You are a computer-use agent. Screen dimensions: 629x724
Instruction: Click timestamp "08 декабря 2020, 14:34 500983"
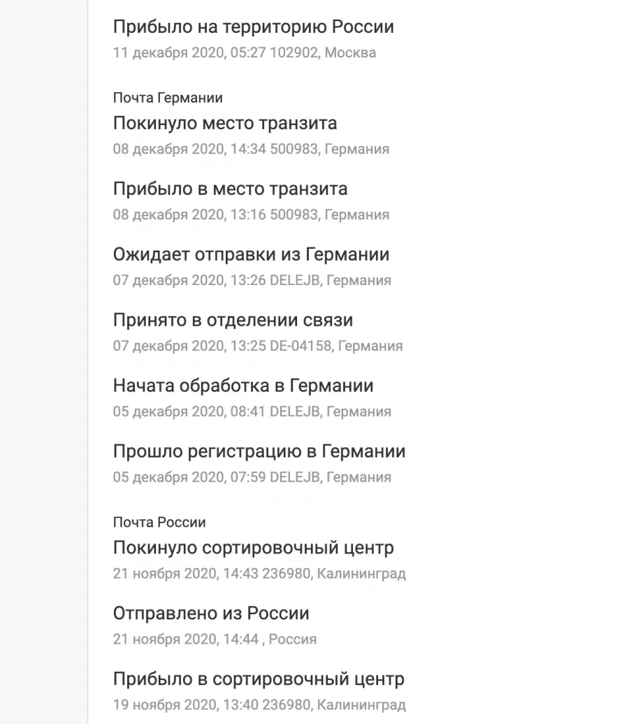click(216, 149)
